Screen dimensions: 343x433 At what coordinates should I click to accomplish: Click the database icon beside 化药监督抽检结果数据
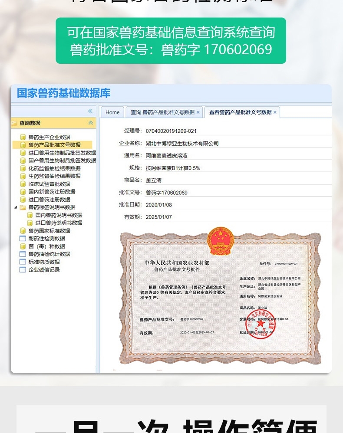pyautogui.click(x=23, y=168)
